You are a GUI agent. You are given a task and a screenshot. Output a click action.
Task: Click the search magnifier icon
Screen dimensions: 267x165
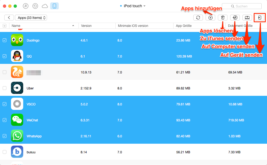(233, 6)
